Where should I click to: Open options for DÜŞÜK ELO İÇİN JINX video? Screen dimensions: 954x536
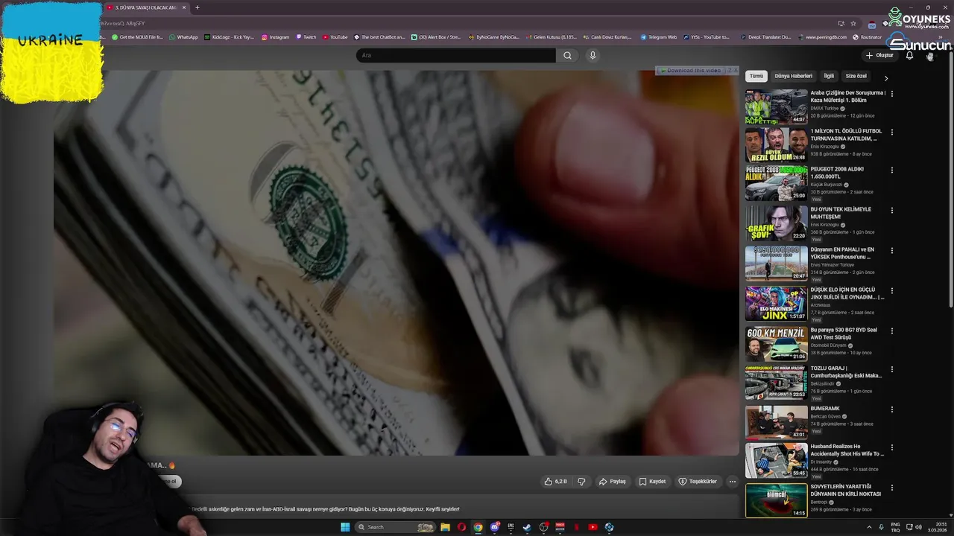point(891,290)
